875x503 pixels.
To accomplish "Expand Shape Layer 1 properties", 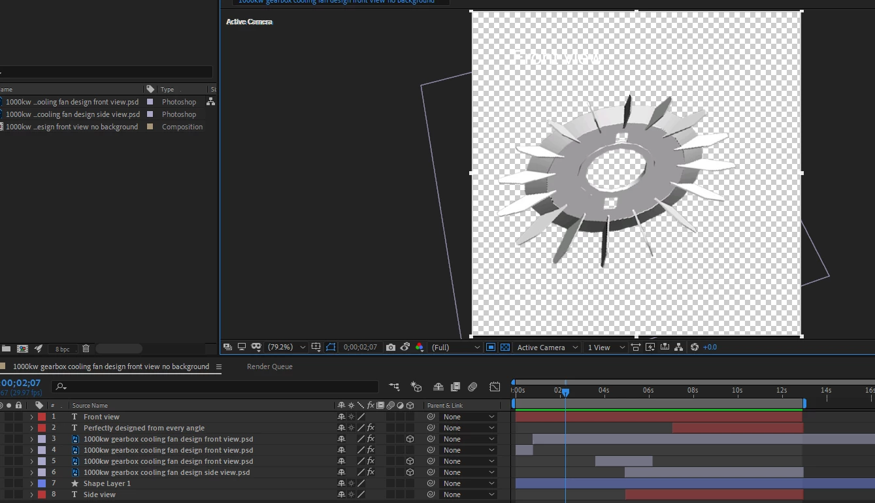I will point(31,483).
